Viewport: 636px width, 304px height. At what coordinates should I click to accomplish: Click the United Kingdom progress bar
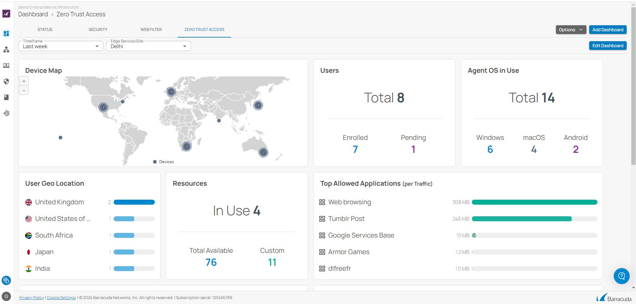coord(134,202)
